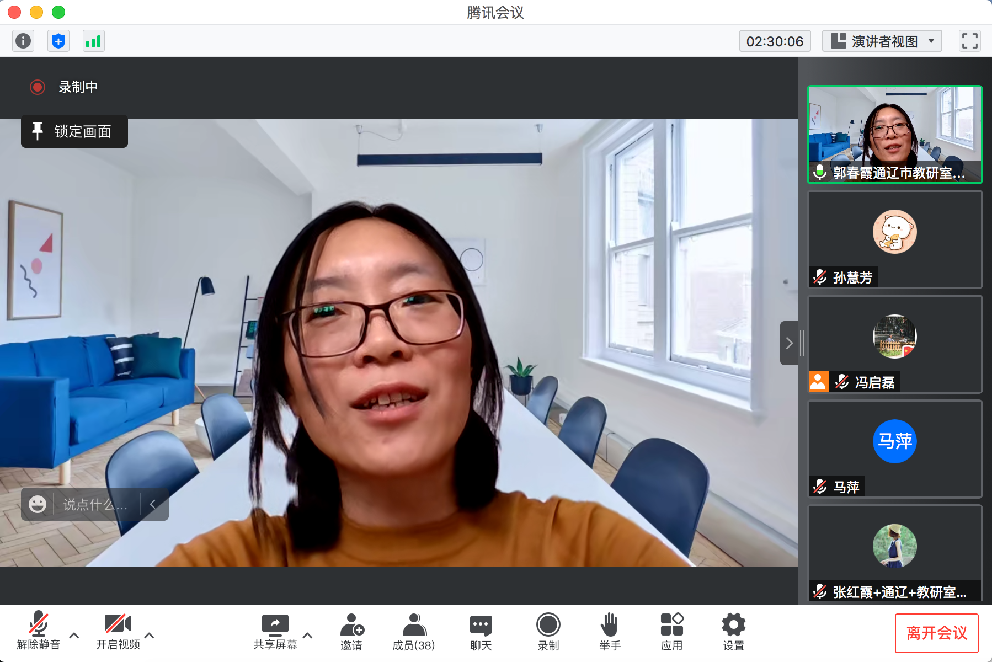The image size is (992, 662).
Task: Click 马萍's blue name avatar
Action: pos(894,441)
